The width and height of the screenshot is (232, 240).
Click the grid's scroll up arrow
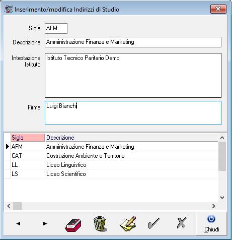(222, 138)
